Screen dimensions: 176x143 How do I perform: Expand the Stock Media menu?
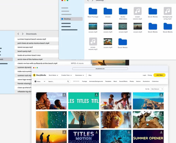(x=54, y=75)
